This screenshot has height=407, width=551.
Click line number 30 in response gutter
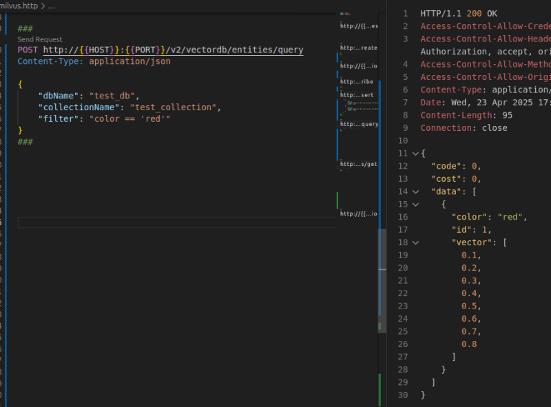(x=403, y=395)
